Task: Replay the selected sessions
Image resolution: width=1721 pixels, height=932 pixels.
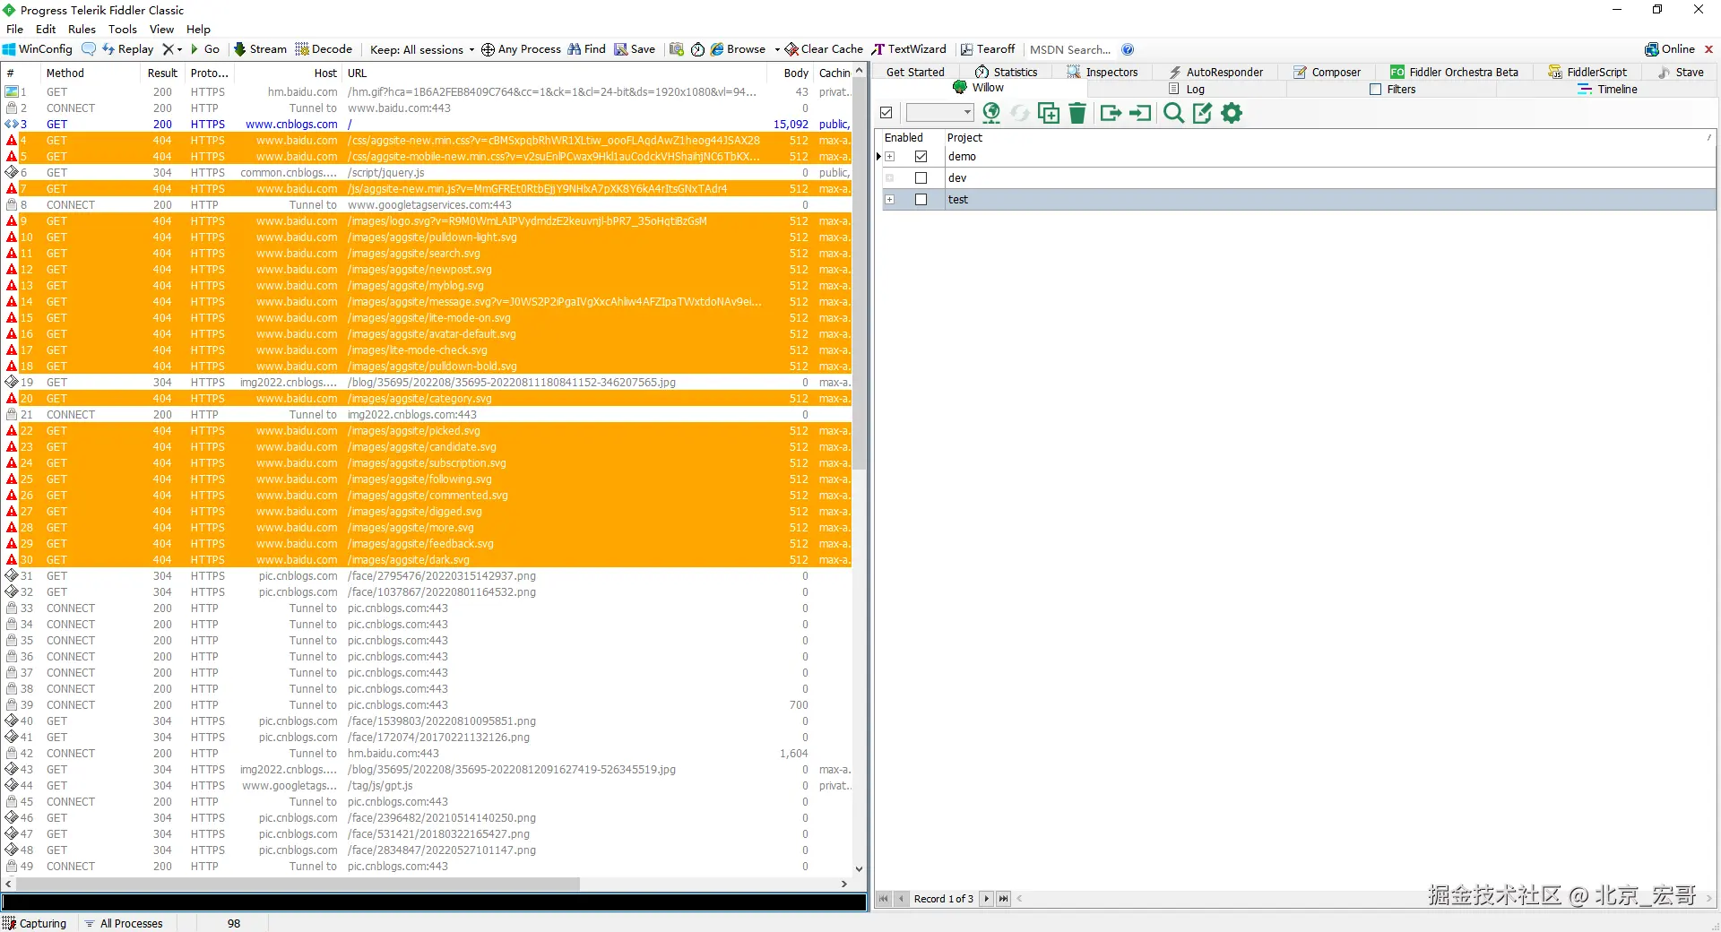Action: (x=128, y=49)
